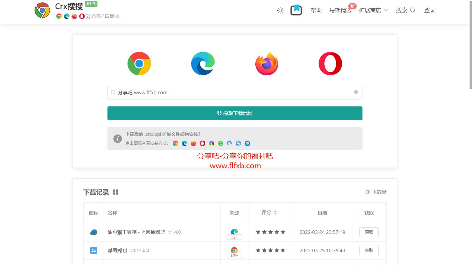
Task: Click the 获取下载地址 button
Action: 235,113
